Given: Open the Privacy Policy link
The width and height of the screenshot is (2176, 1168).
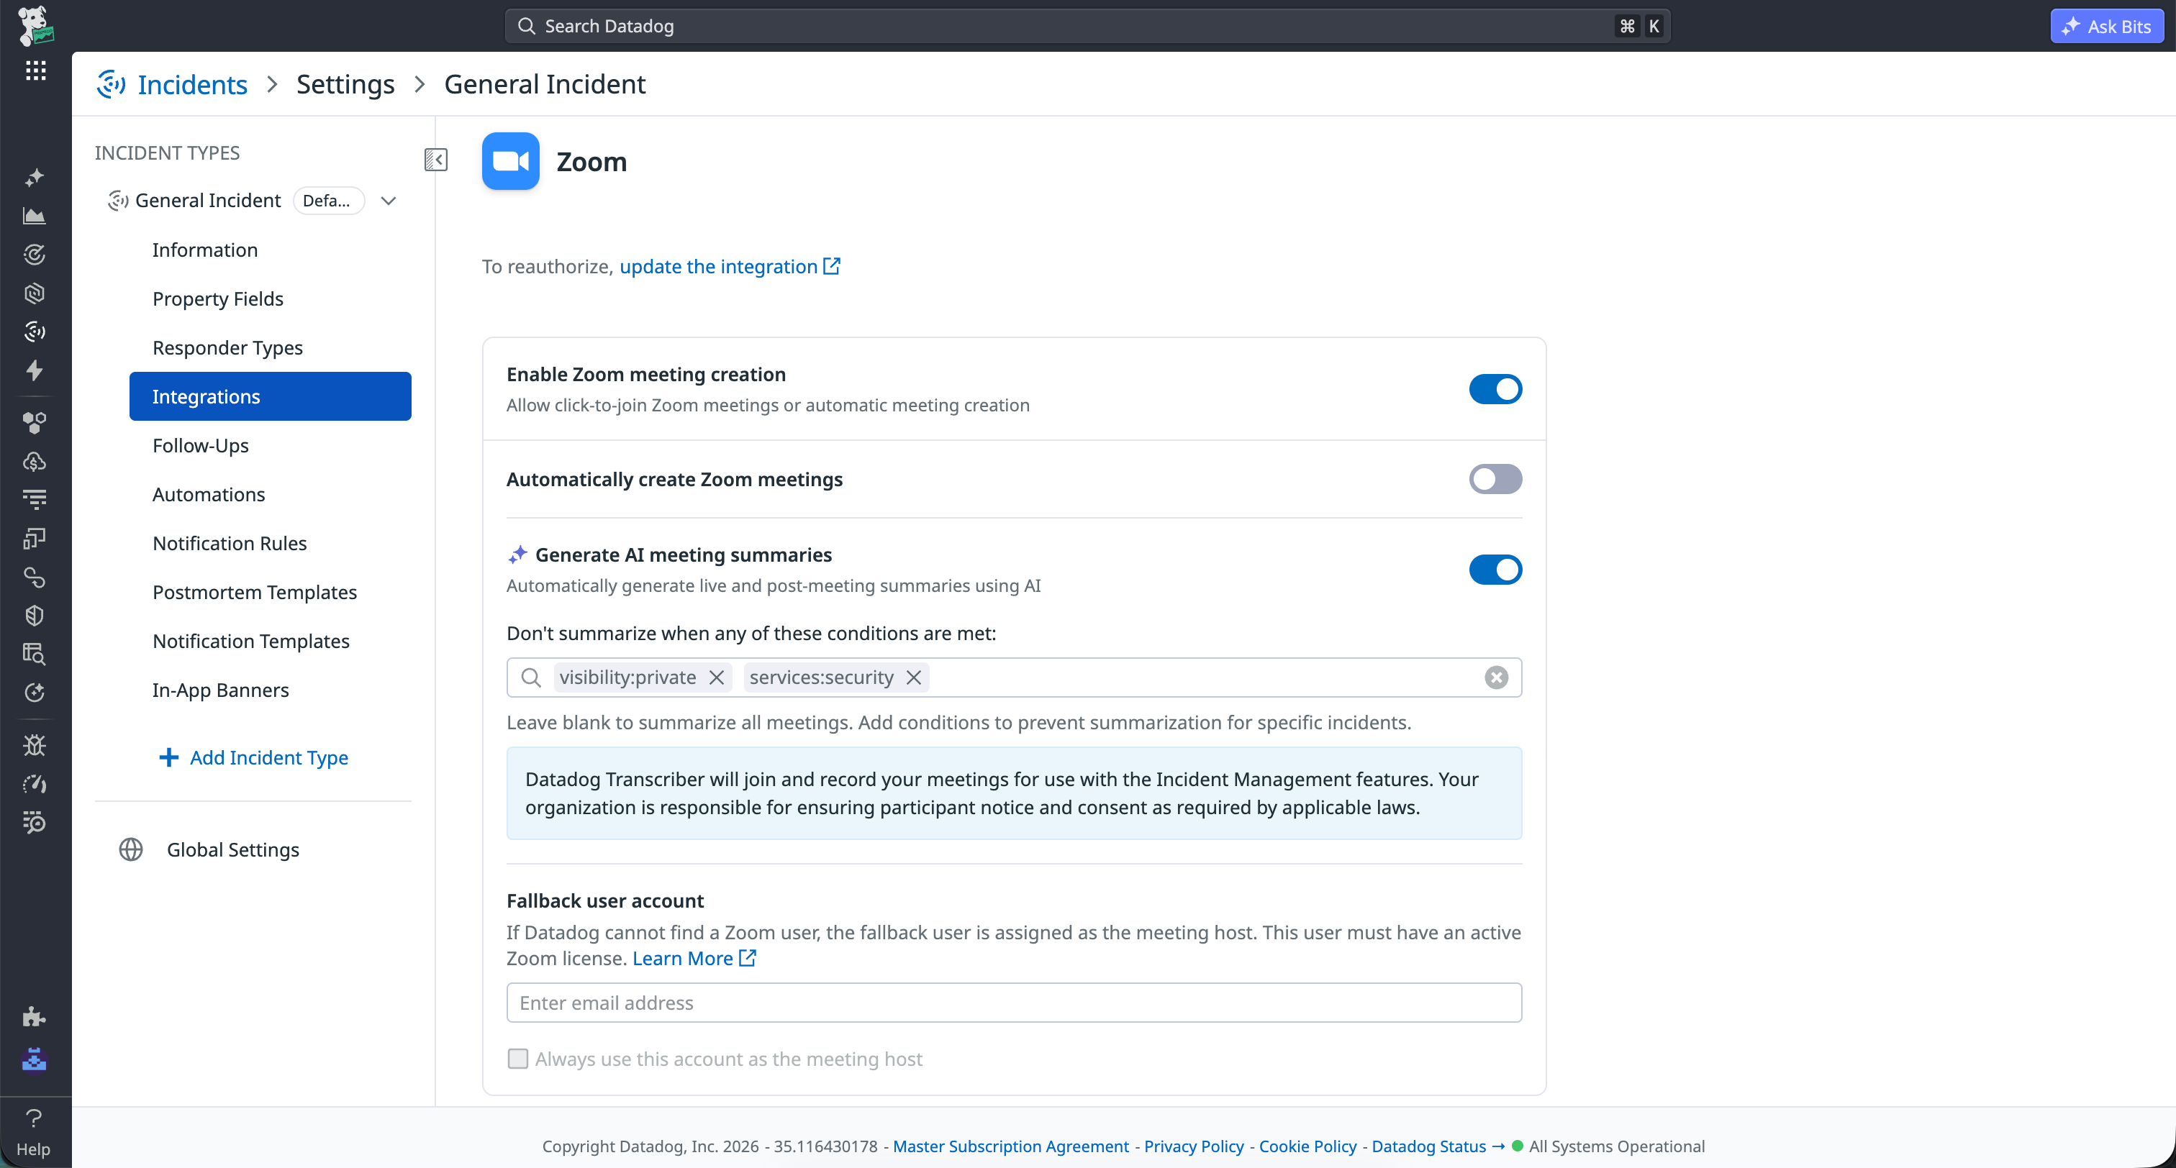Looking at the screenshot, I should tap(1194, 1147).
